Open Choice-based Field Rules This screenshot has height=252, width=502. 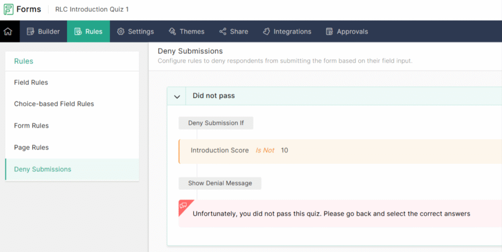(x=54, y=104)
